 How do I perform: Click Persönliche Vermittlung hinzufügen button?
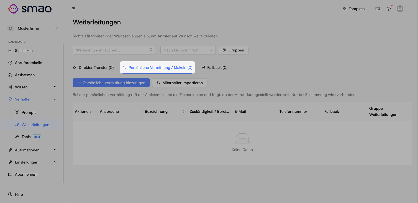111,83
